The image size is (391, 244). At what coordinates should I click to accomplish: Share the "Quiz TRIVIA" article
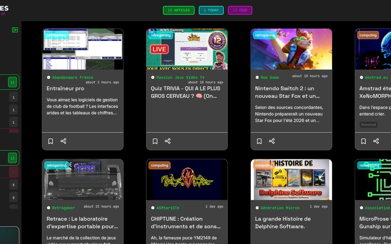168,141
